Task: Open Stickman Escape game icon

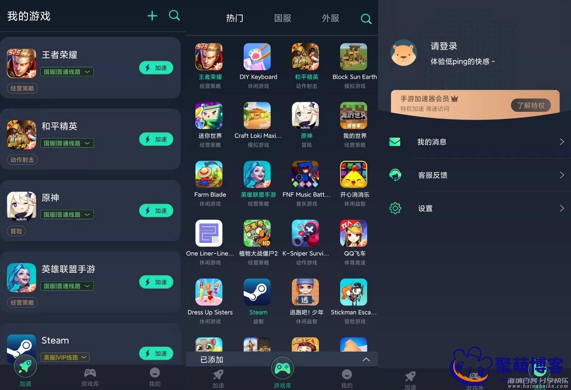Action: [353, 292]
